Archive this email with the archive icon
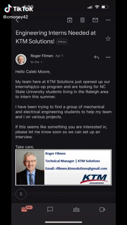This screenshot has width=127, height=225. click(70, 20)
